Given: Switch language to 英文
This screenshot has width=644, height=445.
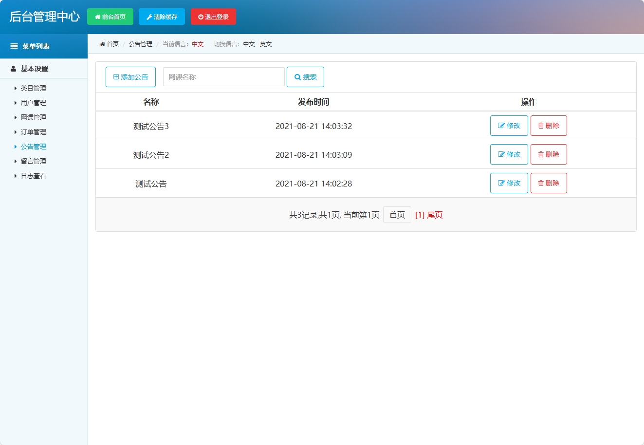Looking at the screenshot, I should point(266,44).
